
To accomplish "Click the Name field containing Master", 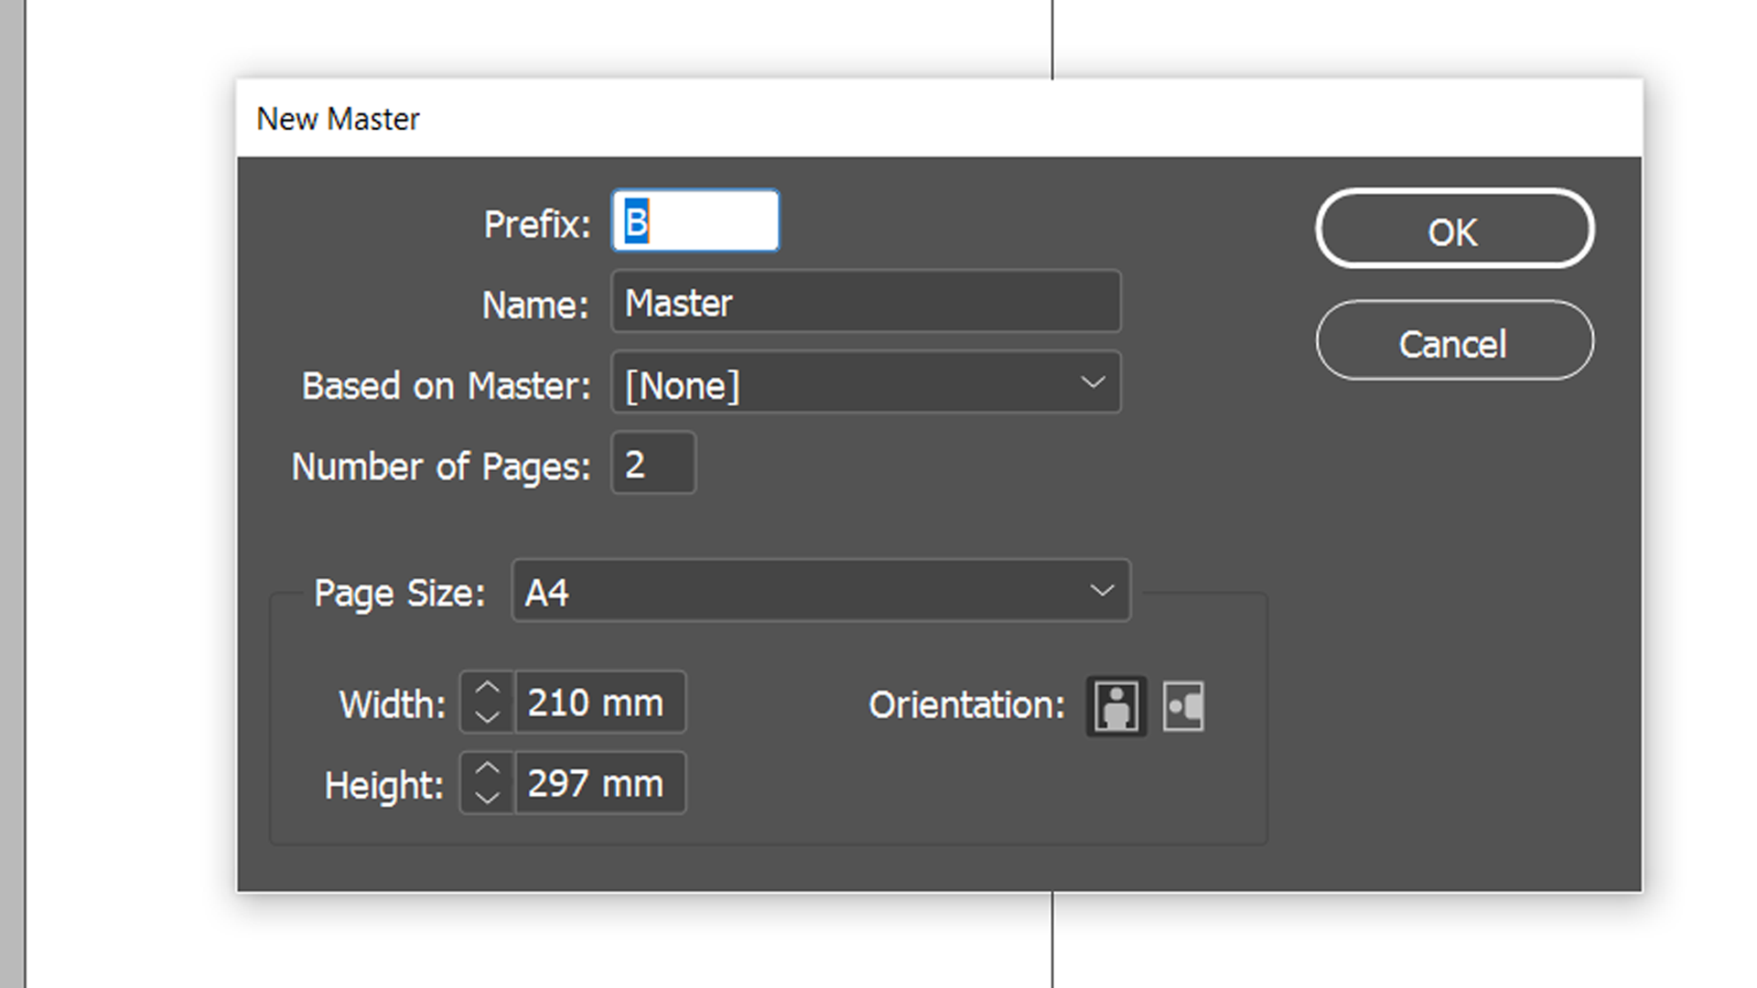I will coord(866,302).
